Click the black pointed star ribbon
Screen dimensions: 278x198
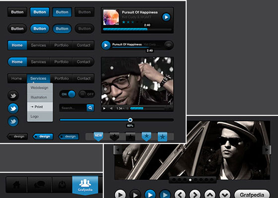click(114, 137)
